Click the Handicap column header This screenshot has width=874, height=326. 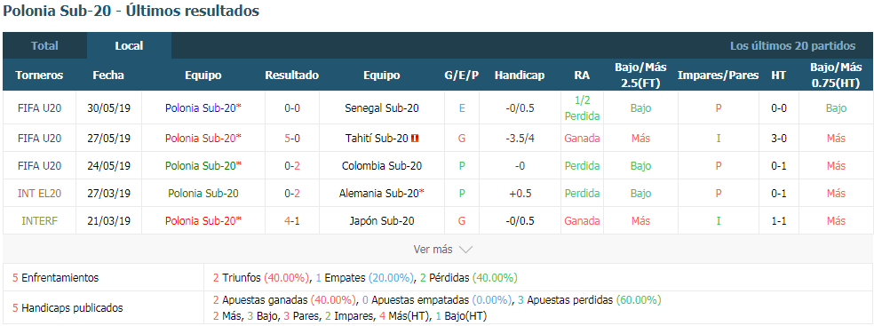tap(520, 76)
